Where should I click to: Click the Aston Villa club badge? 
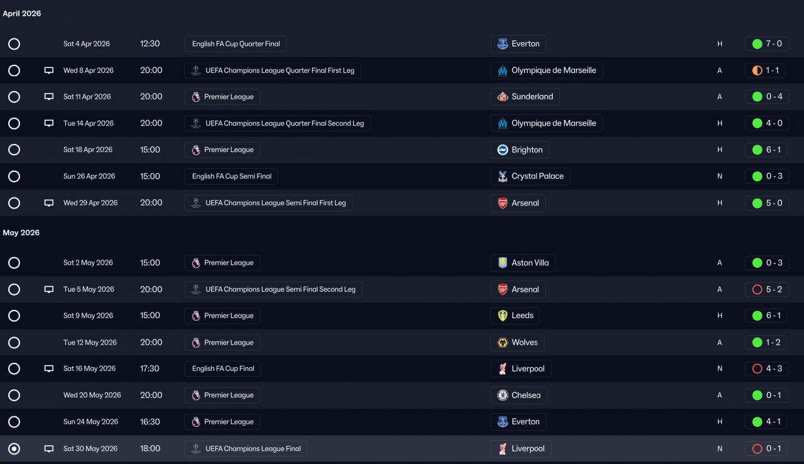(x=503, y=263)
